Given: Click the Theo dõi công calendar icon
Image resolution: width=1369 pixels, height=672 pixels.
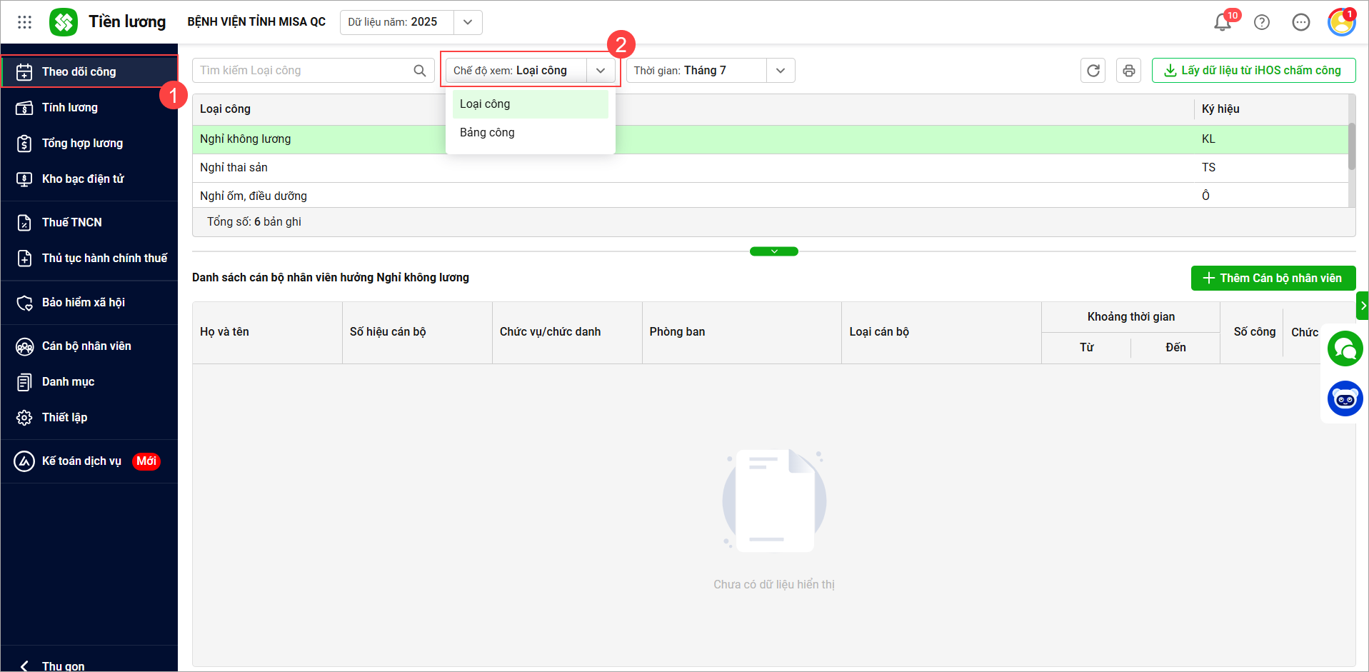Looking at the screenshot, I should coord(24,72).
